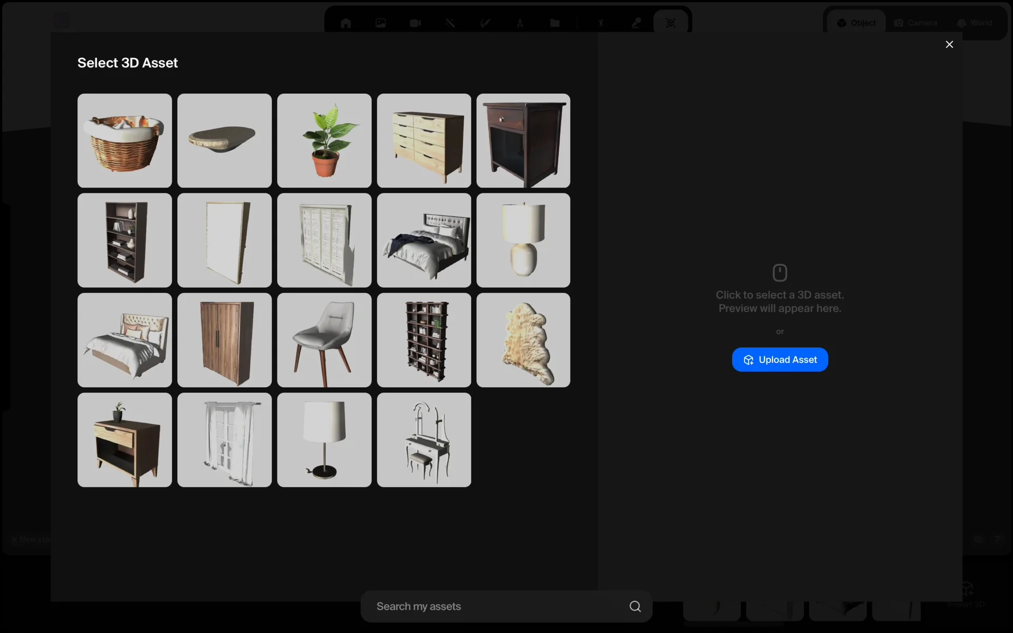Pick the light wood dresser asset

424,141
